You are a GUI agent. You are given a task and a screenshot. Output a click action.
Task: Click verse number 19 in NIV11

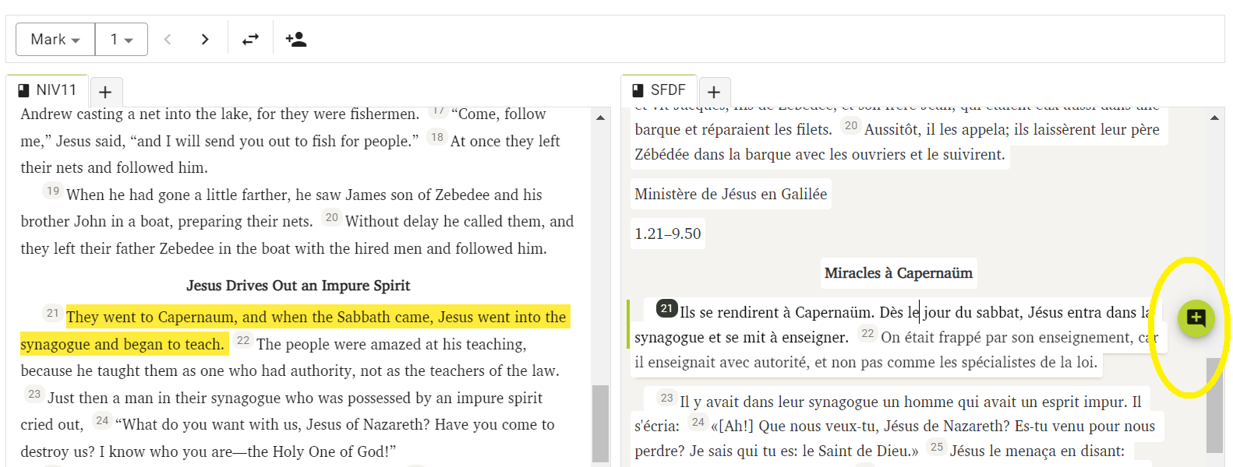53,191
